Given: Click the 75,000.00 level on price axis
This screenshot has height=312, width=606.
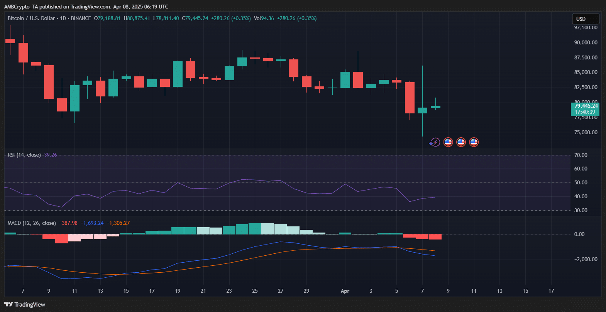Looking at the screenshot, I should [x=586, y=133].
